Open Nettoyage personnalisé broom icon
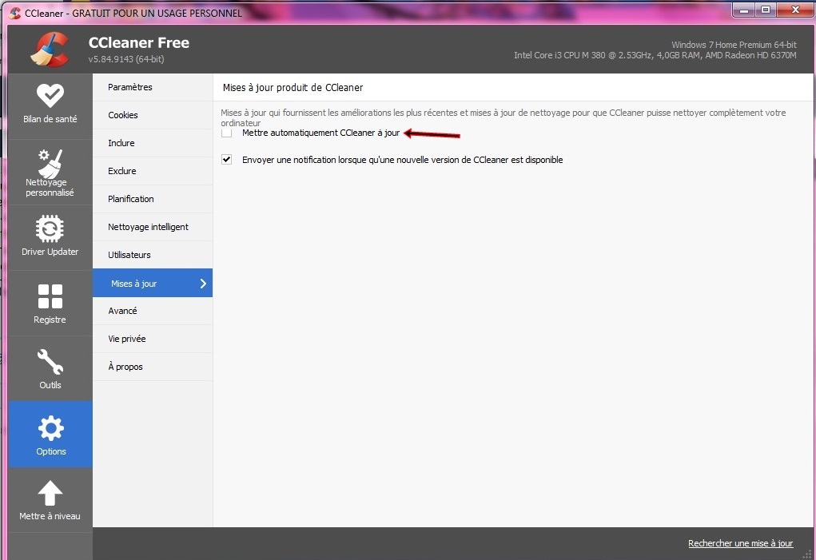The height and width of the screenshot is (560, 816). (x=50, y=163)
